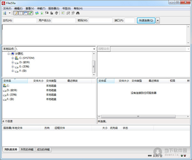Toggle local directory tree display
Image resolution: width=192 pixels, height=160 pixels.
20,13
